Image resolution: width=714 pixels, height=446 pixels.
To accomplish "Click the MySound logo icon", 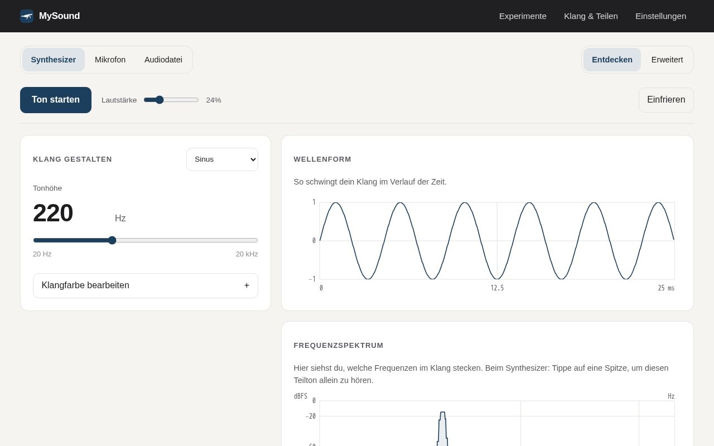I will click(x=27, y=16).
